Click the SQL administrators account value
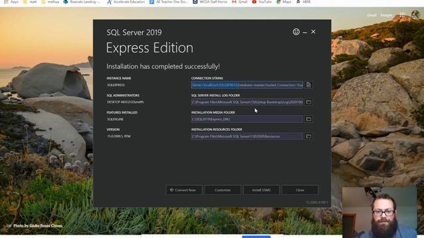The width and height of the screenshot is (424, 238). pyautogui.click(x=125, y=102)
